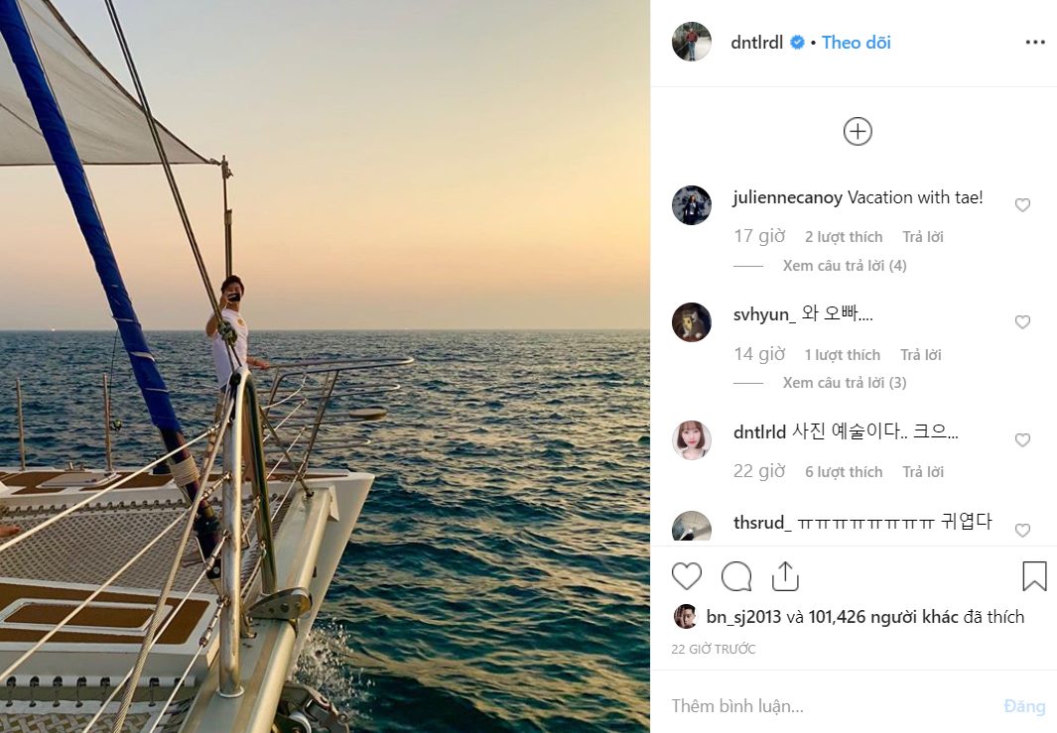Expand juliennecanoy's 4 replies
This screenshot has height=733, width=1057.
point(845,266)
